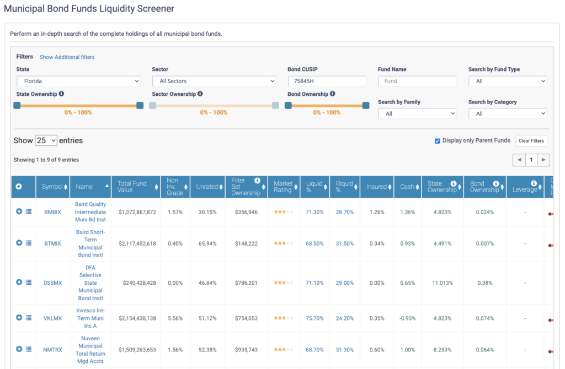Click info icon in Filter Set Ownership header
This screenshot has width=565, height=369.
pyautogui.click(x=257, y=181)
